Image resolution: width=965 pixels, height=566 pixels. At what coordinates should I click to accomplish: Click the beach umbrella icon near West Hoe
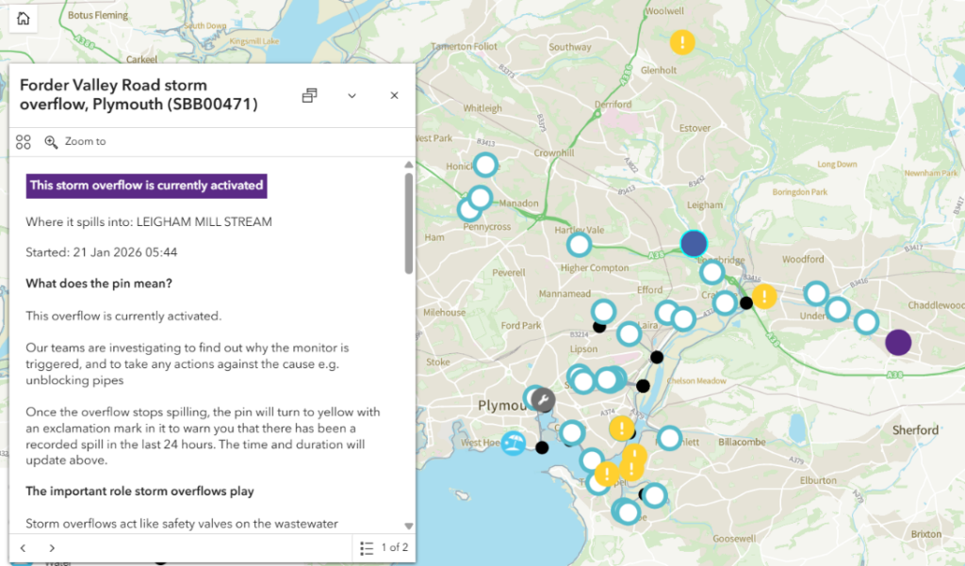tap(514, 444)
